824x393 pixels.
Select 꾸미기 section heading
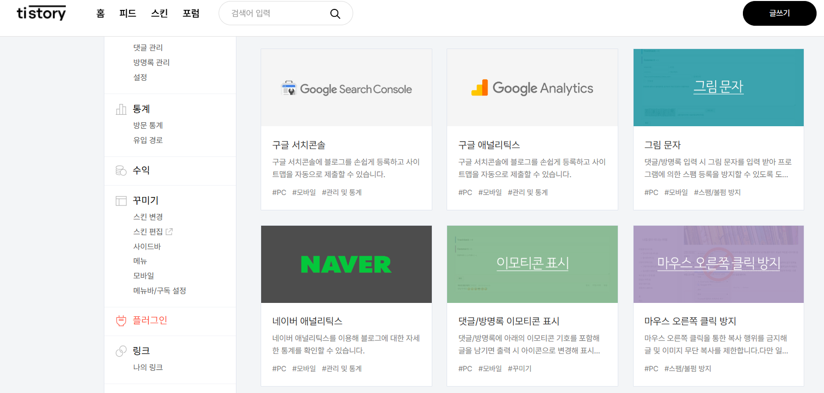[145, 200]
